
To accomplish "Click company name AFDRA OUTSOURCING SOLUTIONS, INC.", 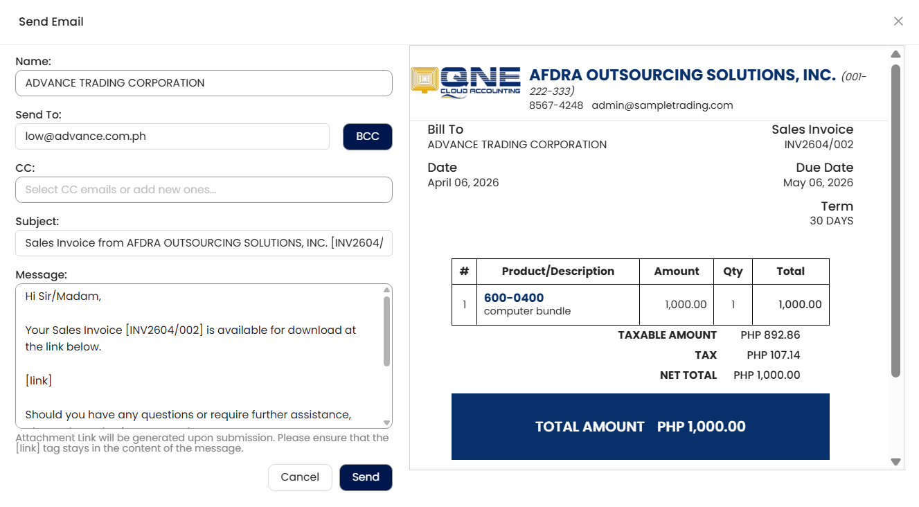I will click(x=682, y=75).
